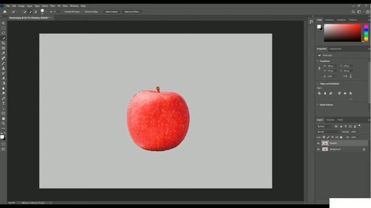This screenshot has width=371, height=208.
Task: Toggle Quick Mask mode in toolbox
Action: pyautogui.click(x=3, y=144)
